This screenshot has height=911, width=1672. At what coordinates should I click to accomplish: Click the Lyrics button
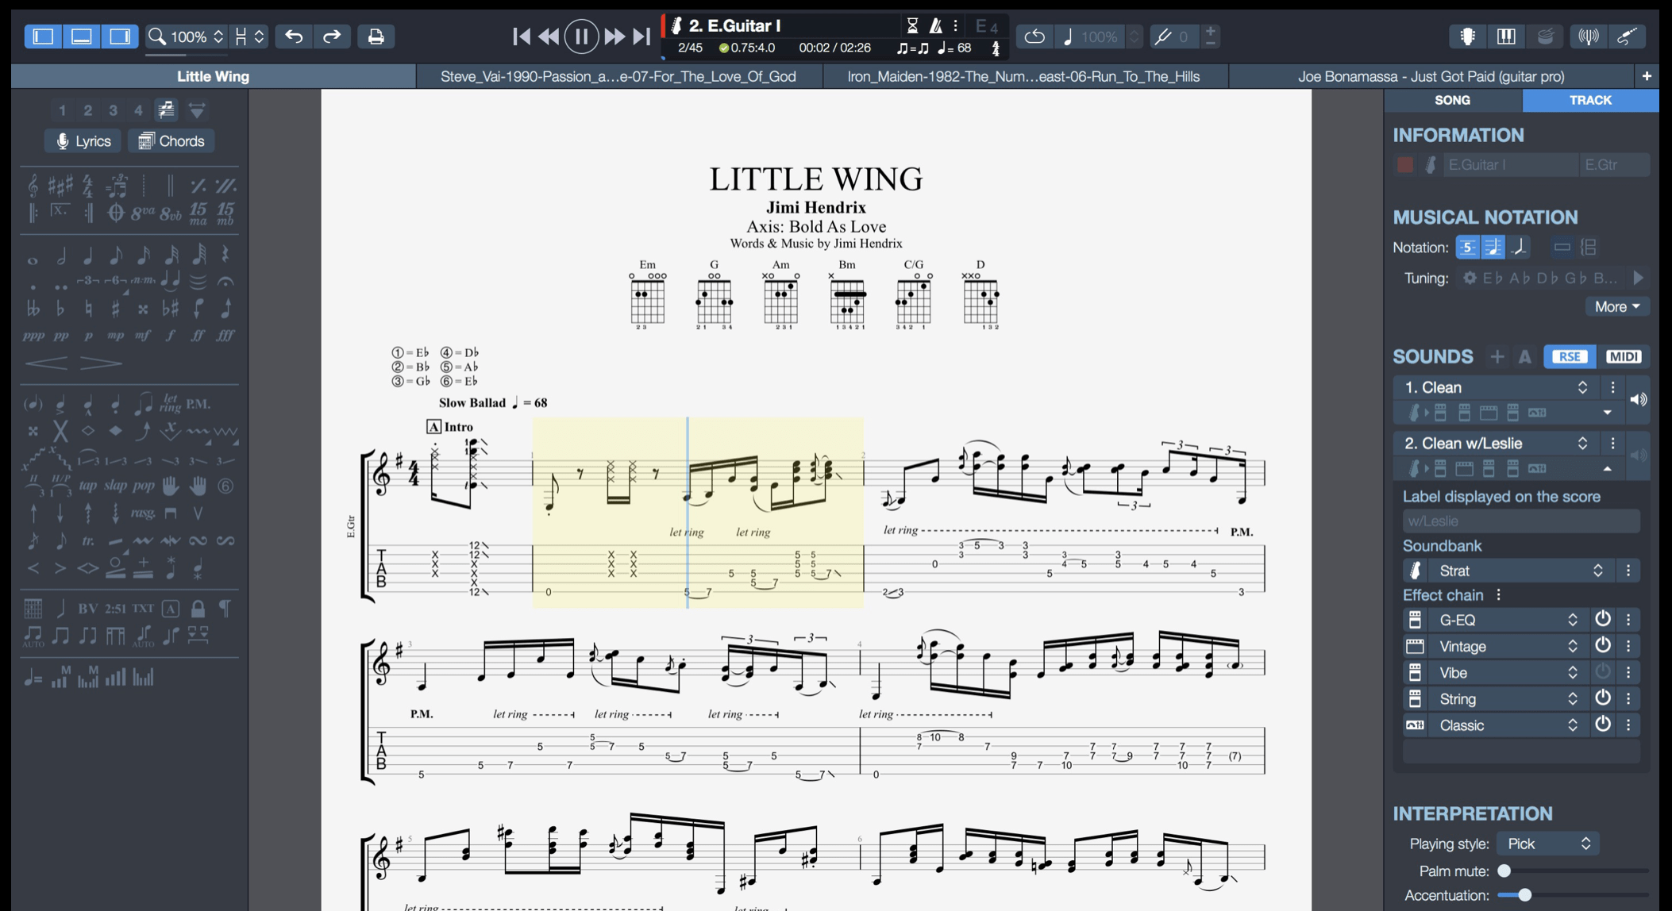(x=82, y=140)
